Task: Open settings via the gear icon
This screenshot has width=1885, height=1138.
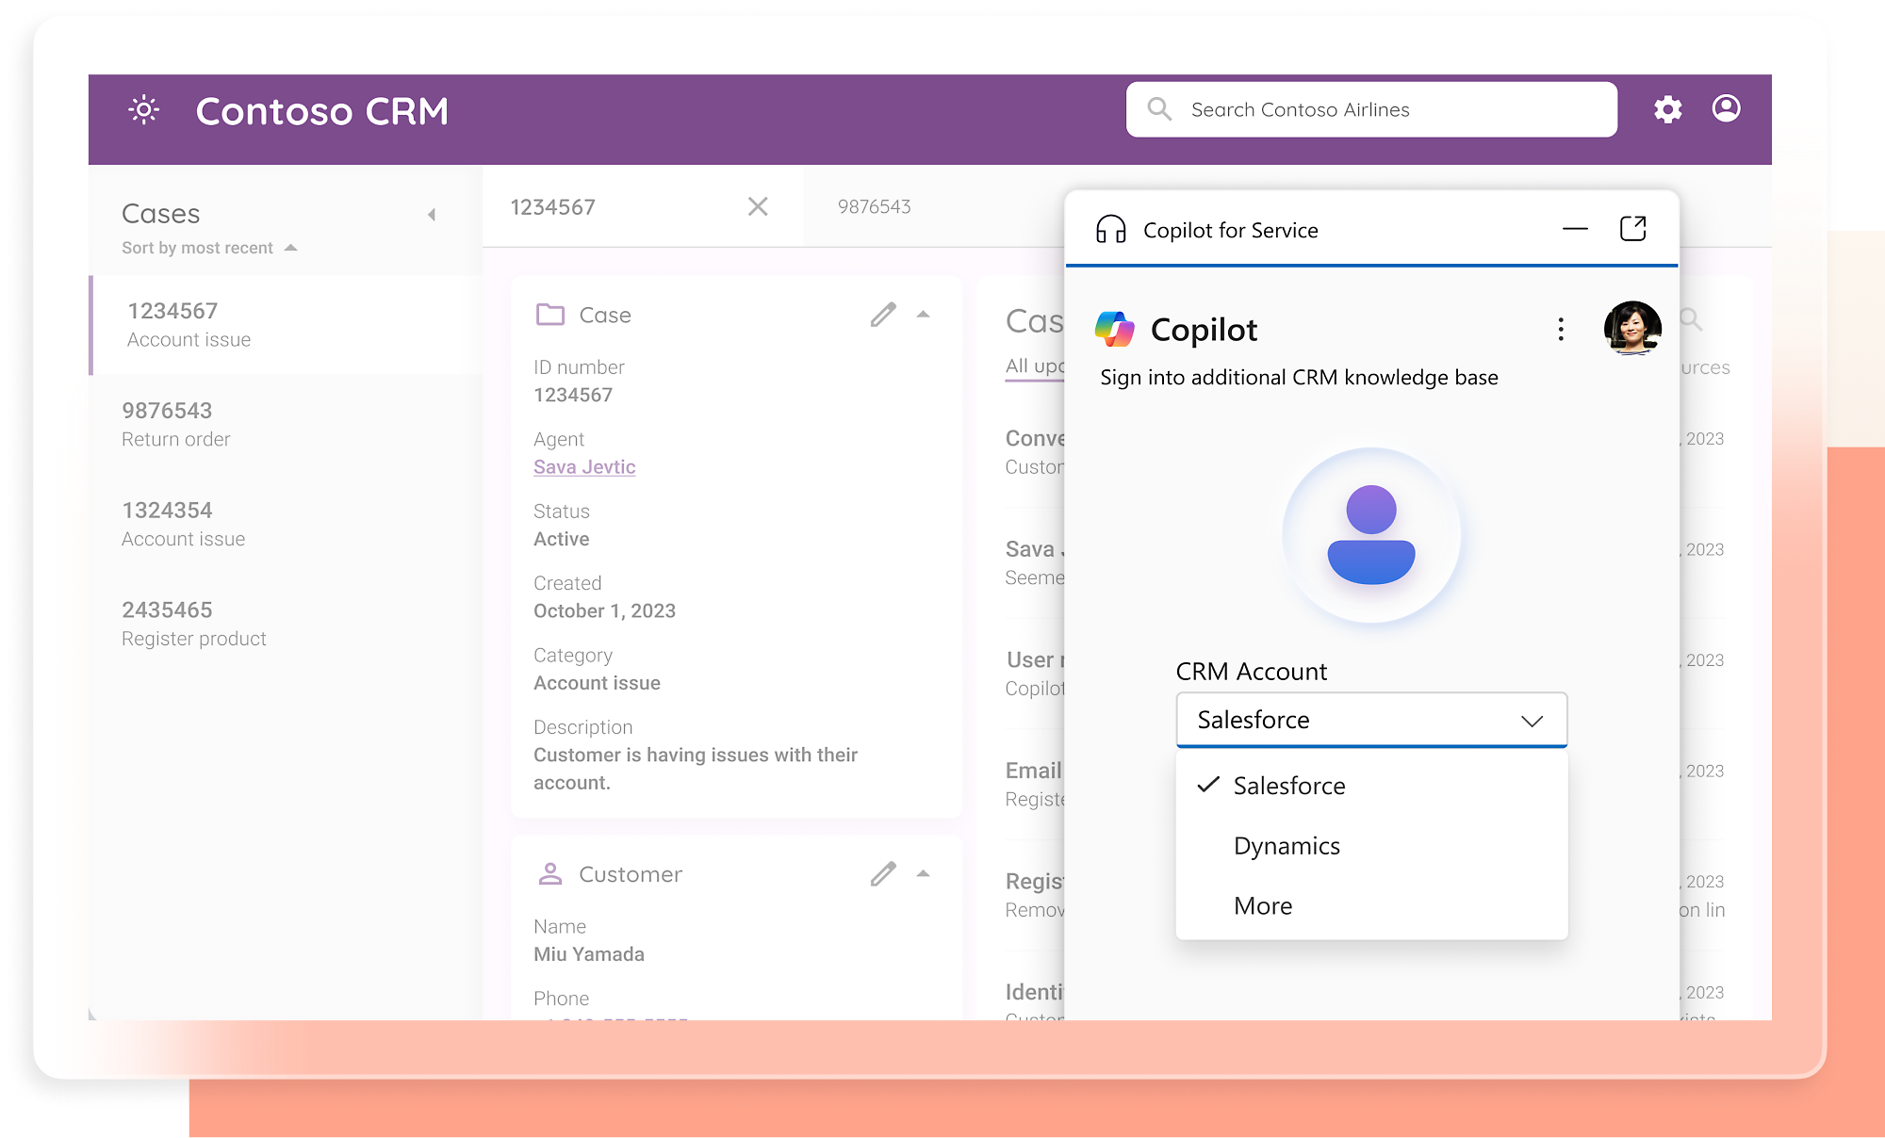Action: 1667,109
